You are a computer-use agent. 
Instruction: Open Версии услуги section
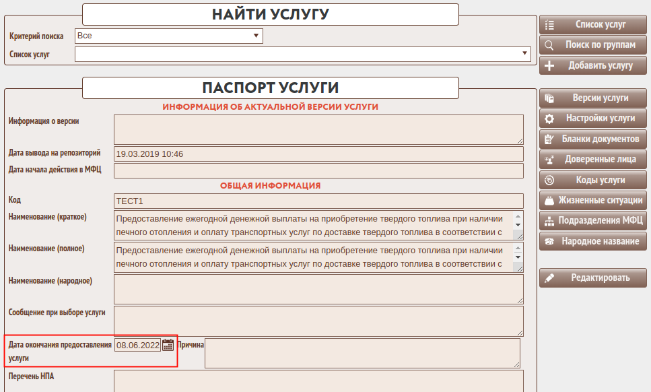[592, 98]
